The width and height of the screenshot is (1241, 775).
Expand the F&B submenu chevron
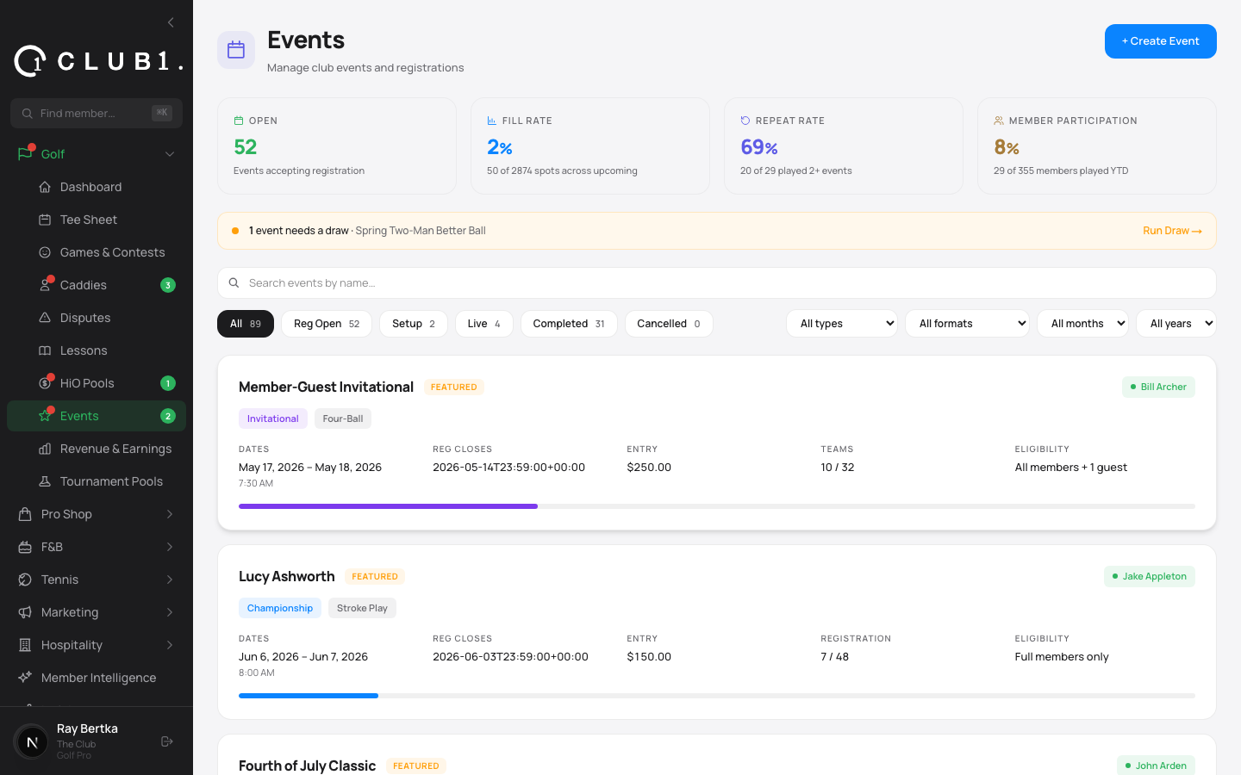tap(170, 547)
